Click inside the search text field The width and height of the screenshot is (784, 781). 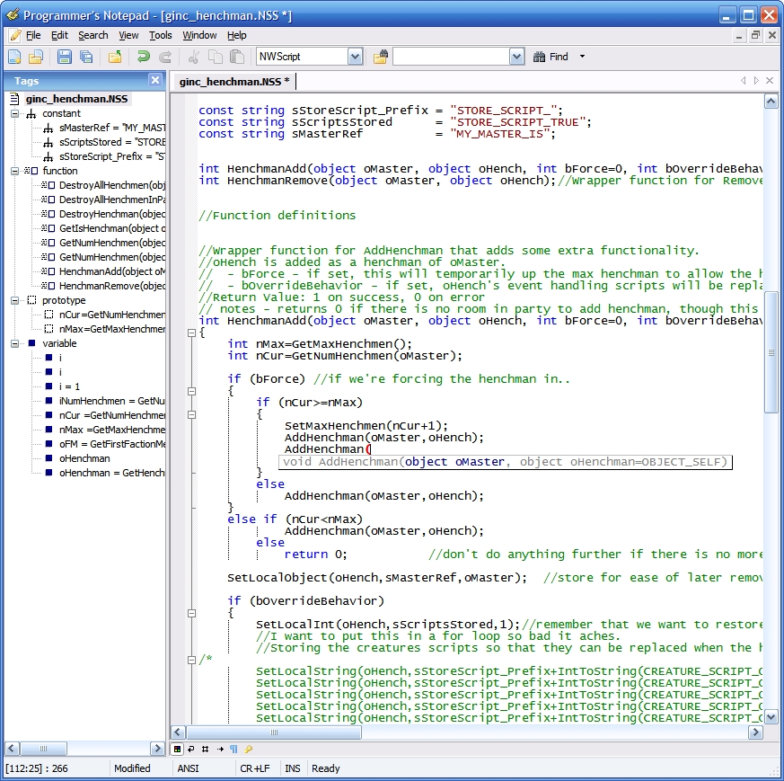point(449,57)
